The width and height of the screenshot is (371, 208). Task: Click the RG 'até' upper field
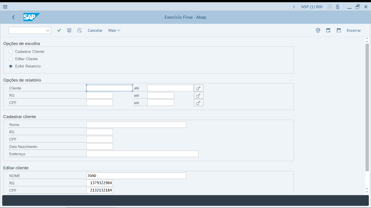tap(161, 95)
